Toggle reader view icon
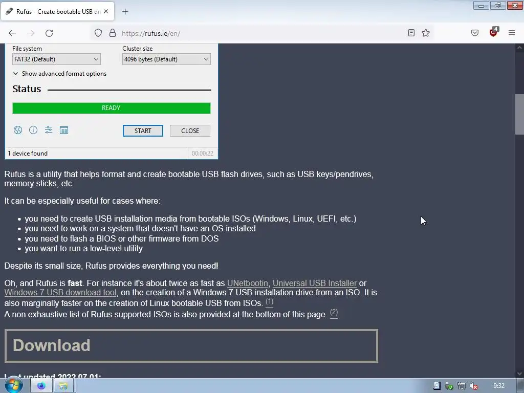Viewport: 524px width, 393px height. (411, 33)
